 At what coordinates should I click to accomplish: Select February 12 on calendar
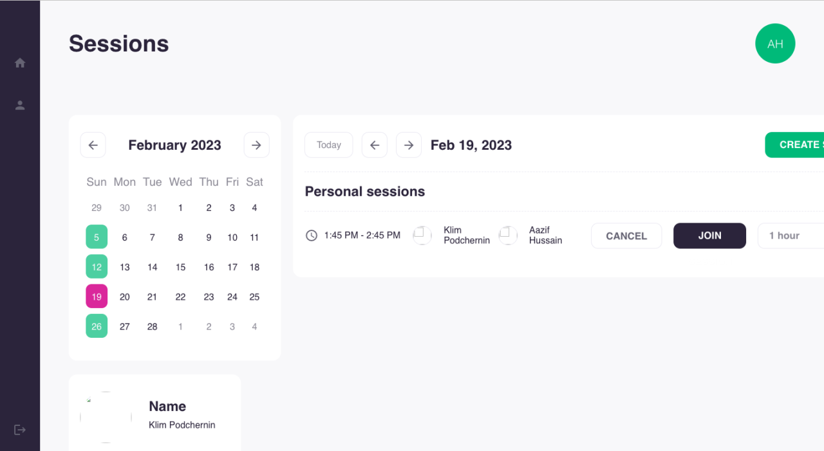(97, 267)
